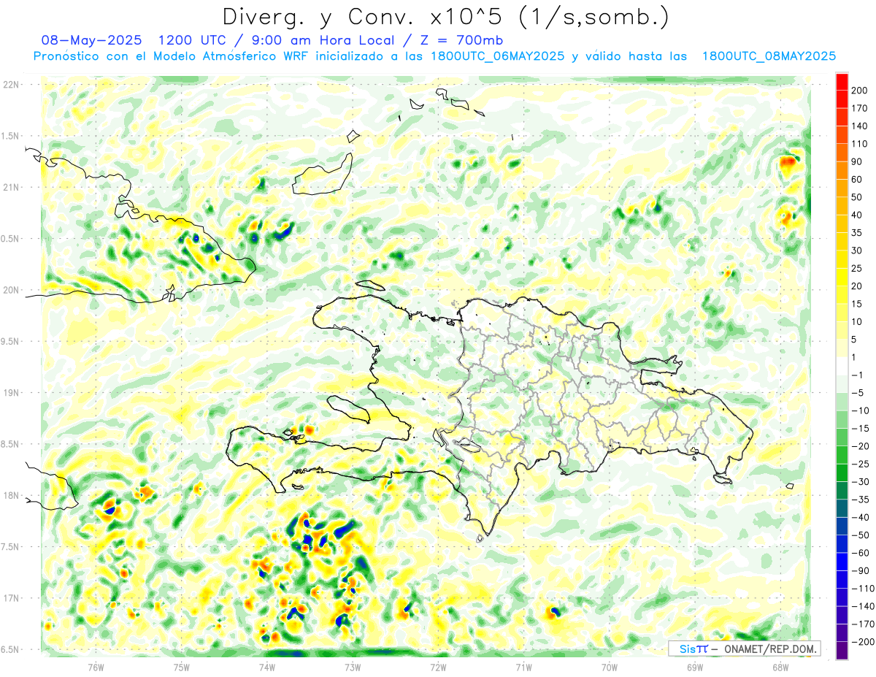Click the '-200' color bar value

862,642
